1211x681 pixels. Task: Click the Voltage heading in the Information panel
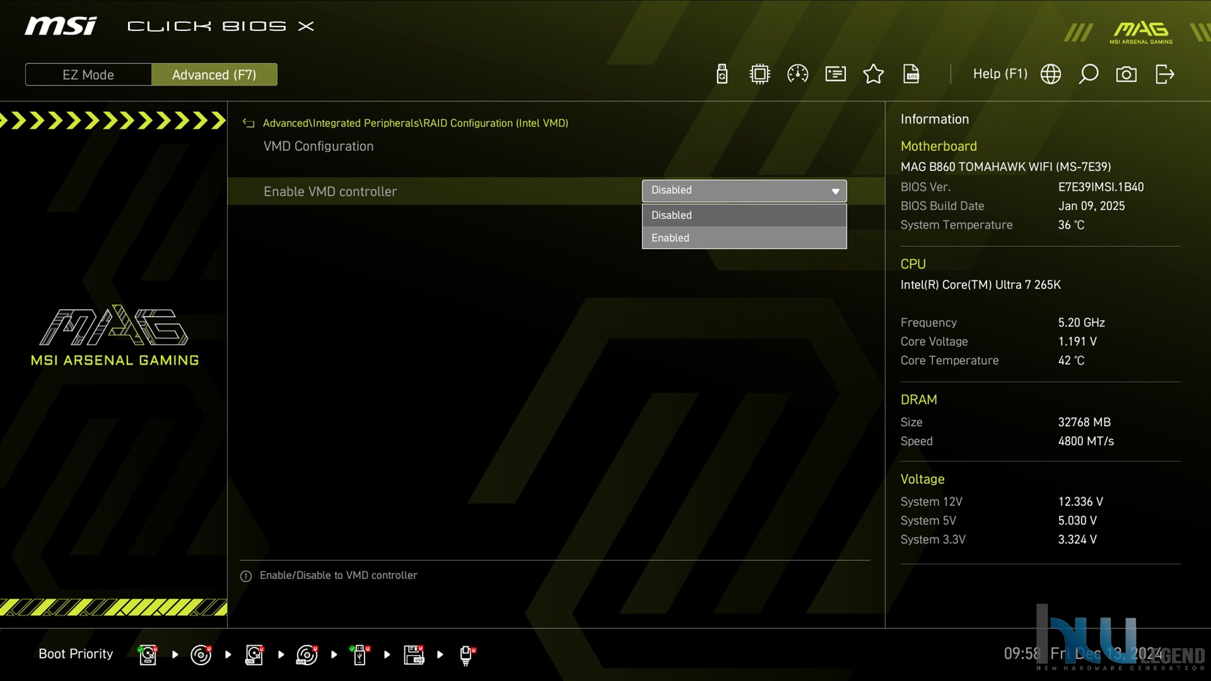(922, 479)
